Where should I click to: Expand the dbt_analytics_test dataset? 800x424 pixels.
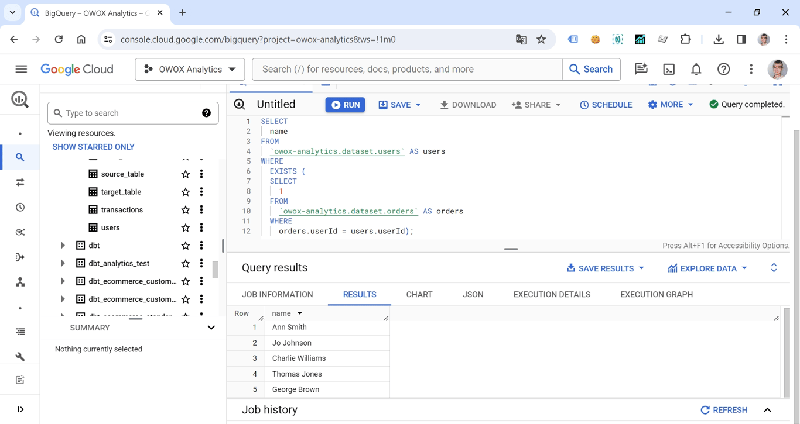coord(63,263)
